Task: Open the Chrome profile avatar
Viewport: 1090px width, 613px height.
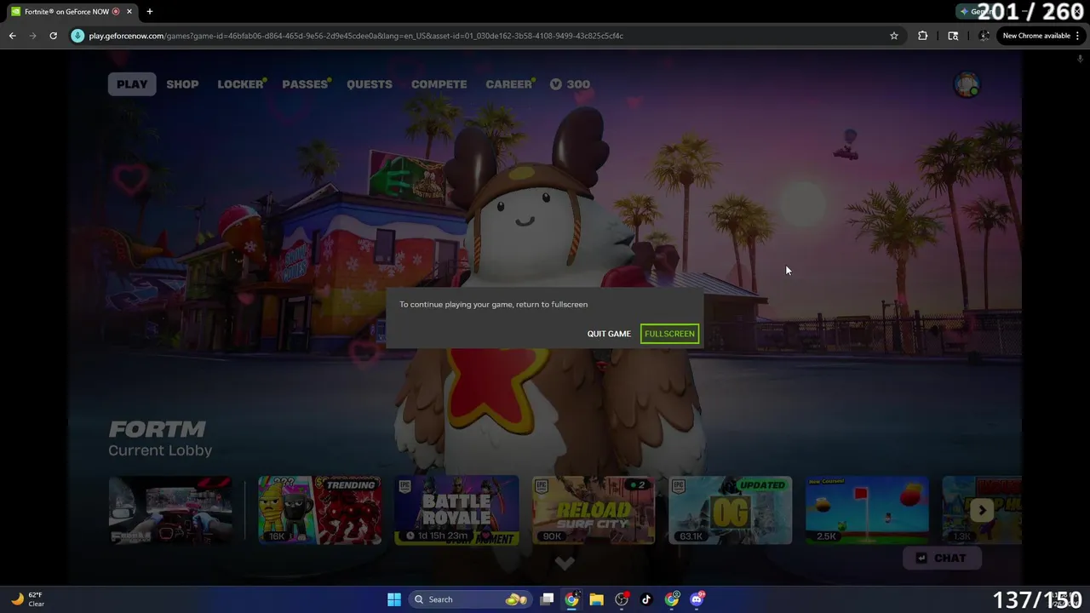Action: (x=984, y=36)
